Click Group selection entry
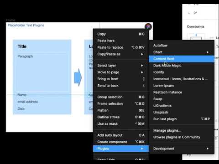 point(121,97)
